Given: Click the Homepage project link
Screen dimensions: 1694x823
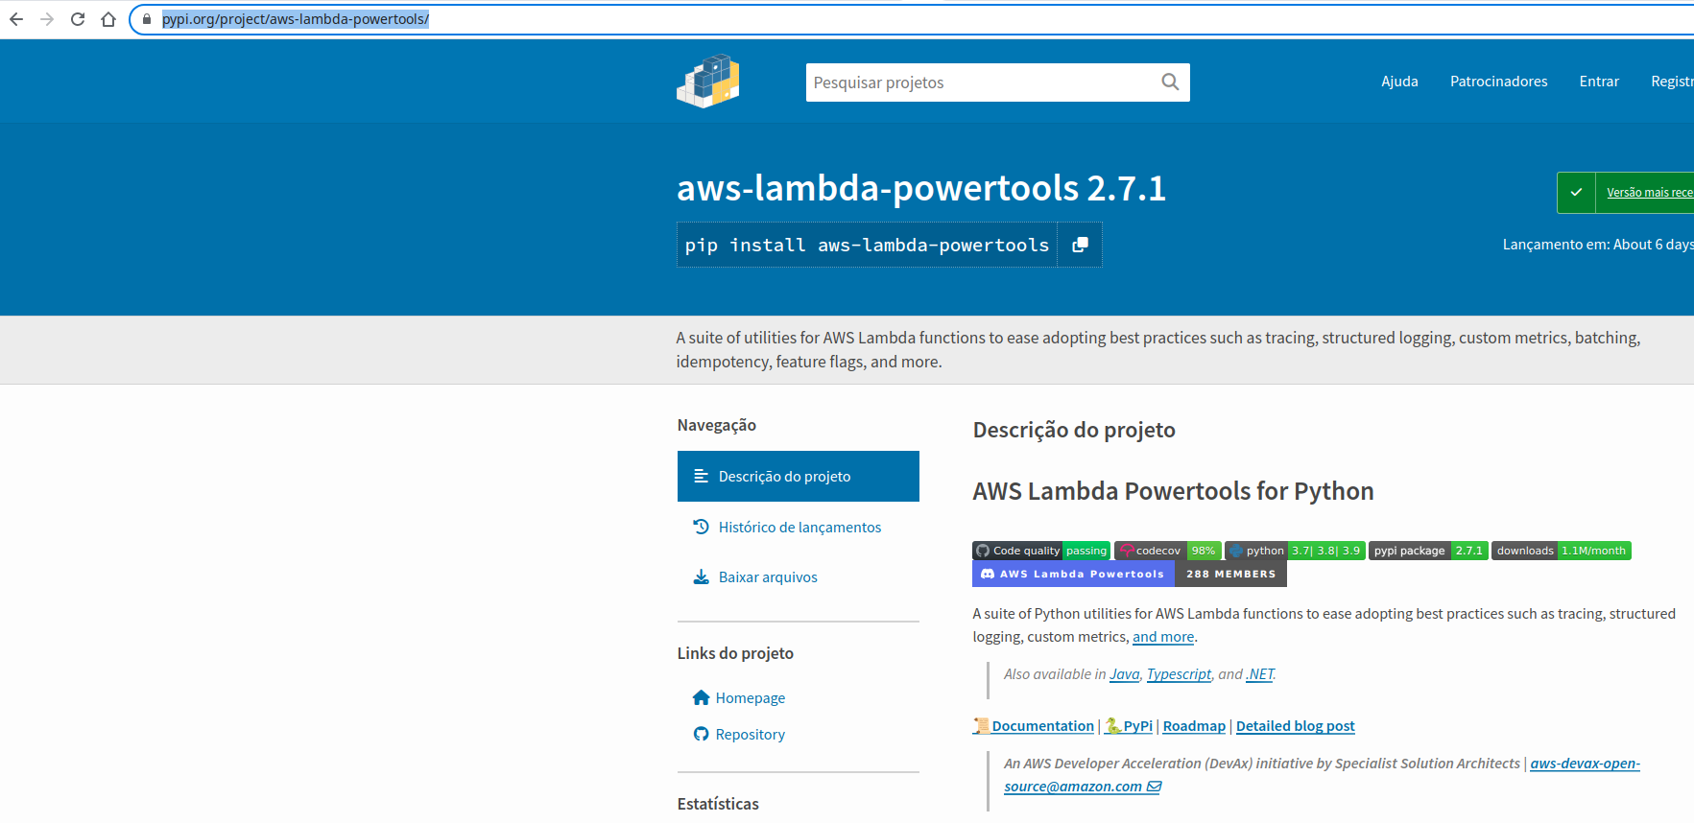Looking at the screenshot, I should [750, 698].
